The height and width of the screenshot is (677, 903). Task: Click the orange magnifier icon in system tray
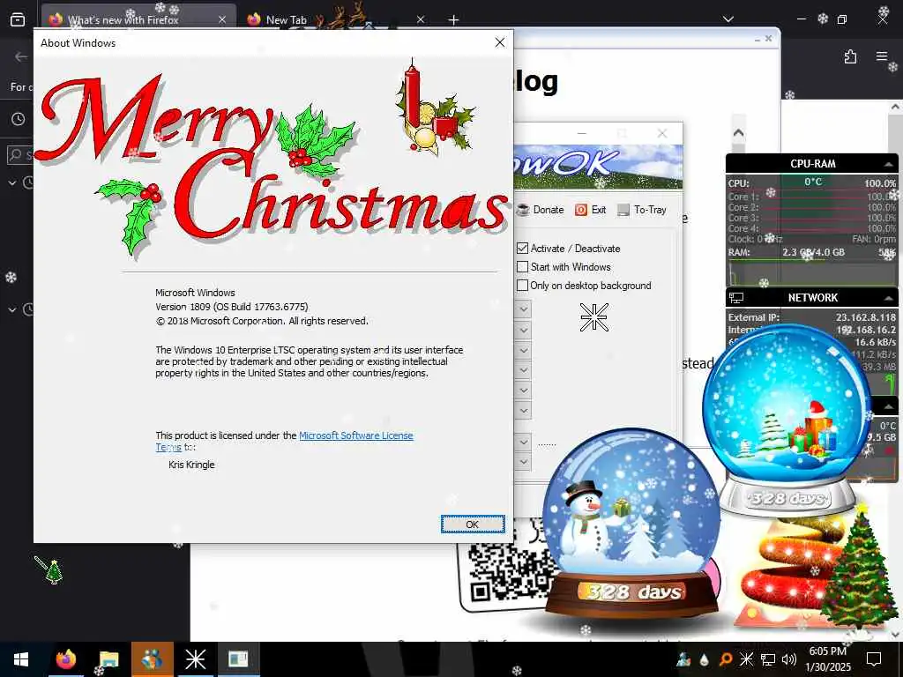725,659
